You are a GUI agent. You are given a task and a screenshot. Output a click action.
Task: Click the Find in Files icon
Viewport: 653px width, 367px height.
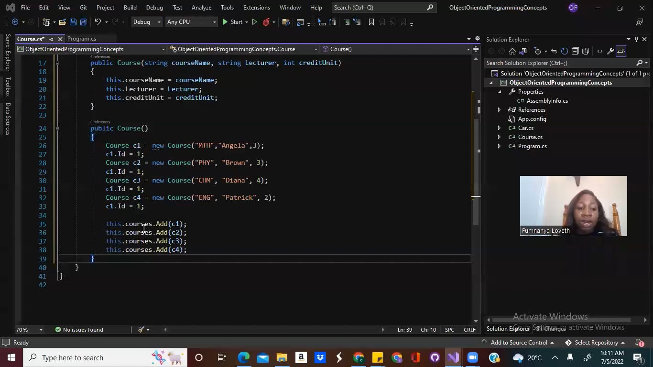[x=286, y=22]
